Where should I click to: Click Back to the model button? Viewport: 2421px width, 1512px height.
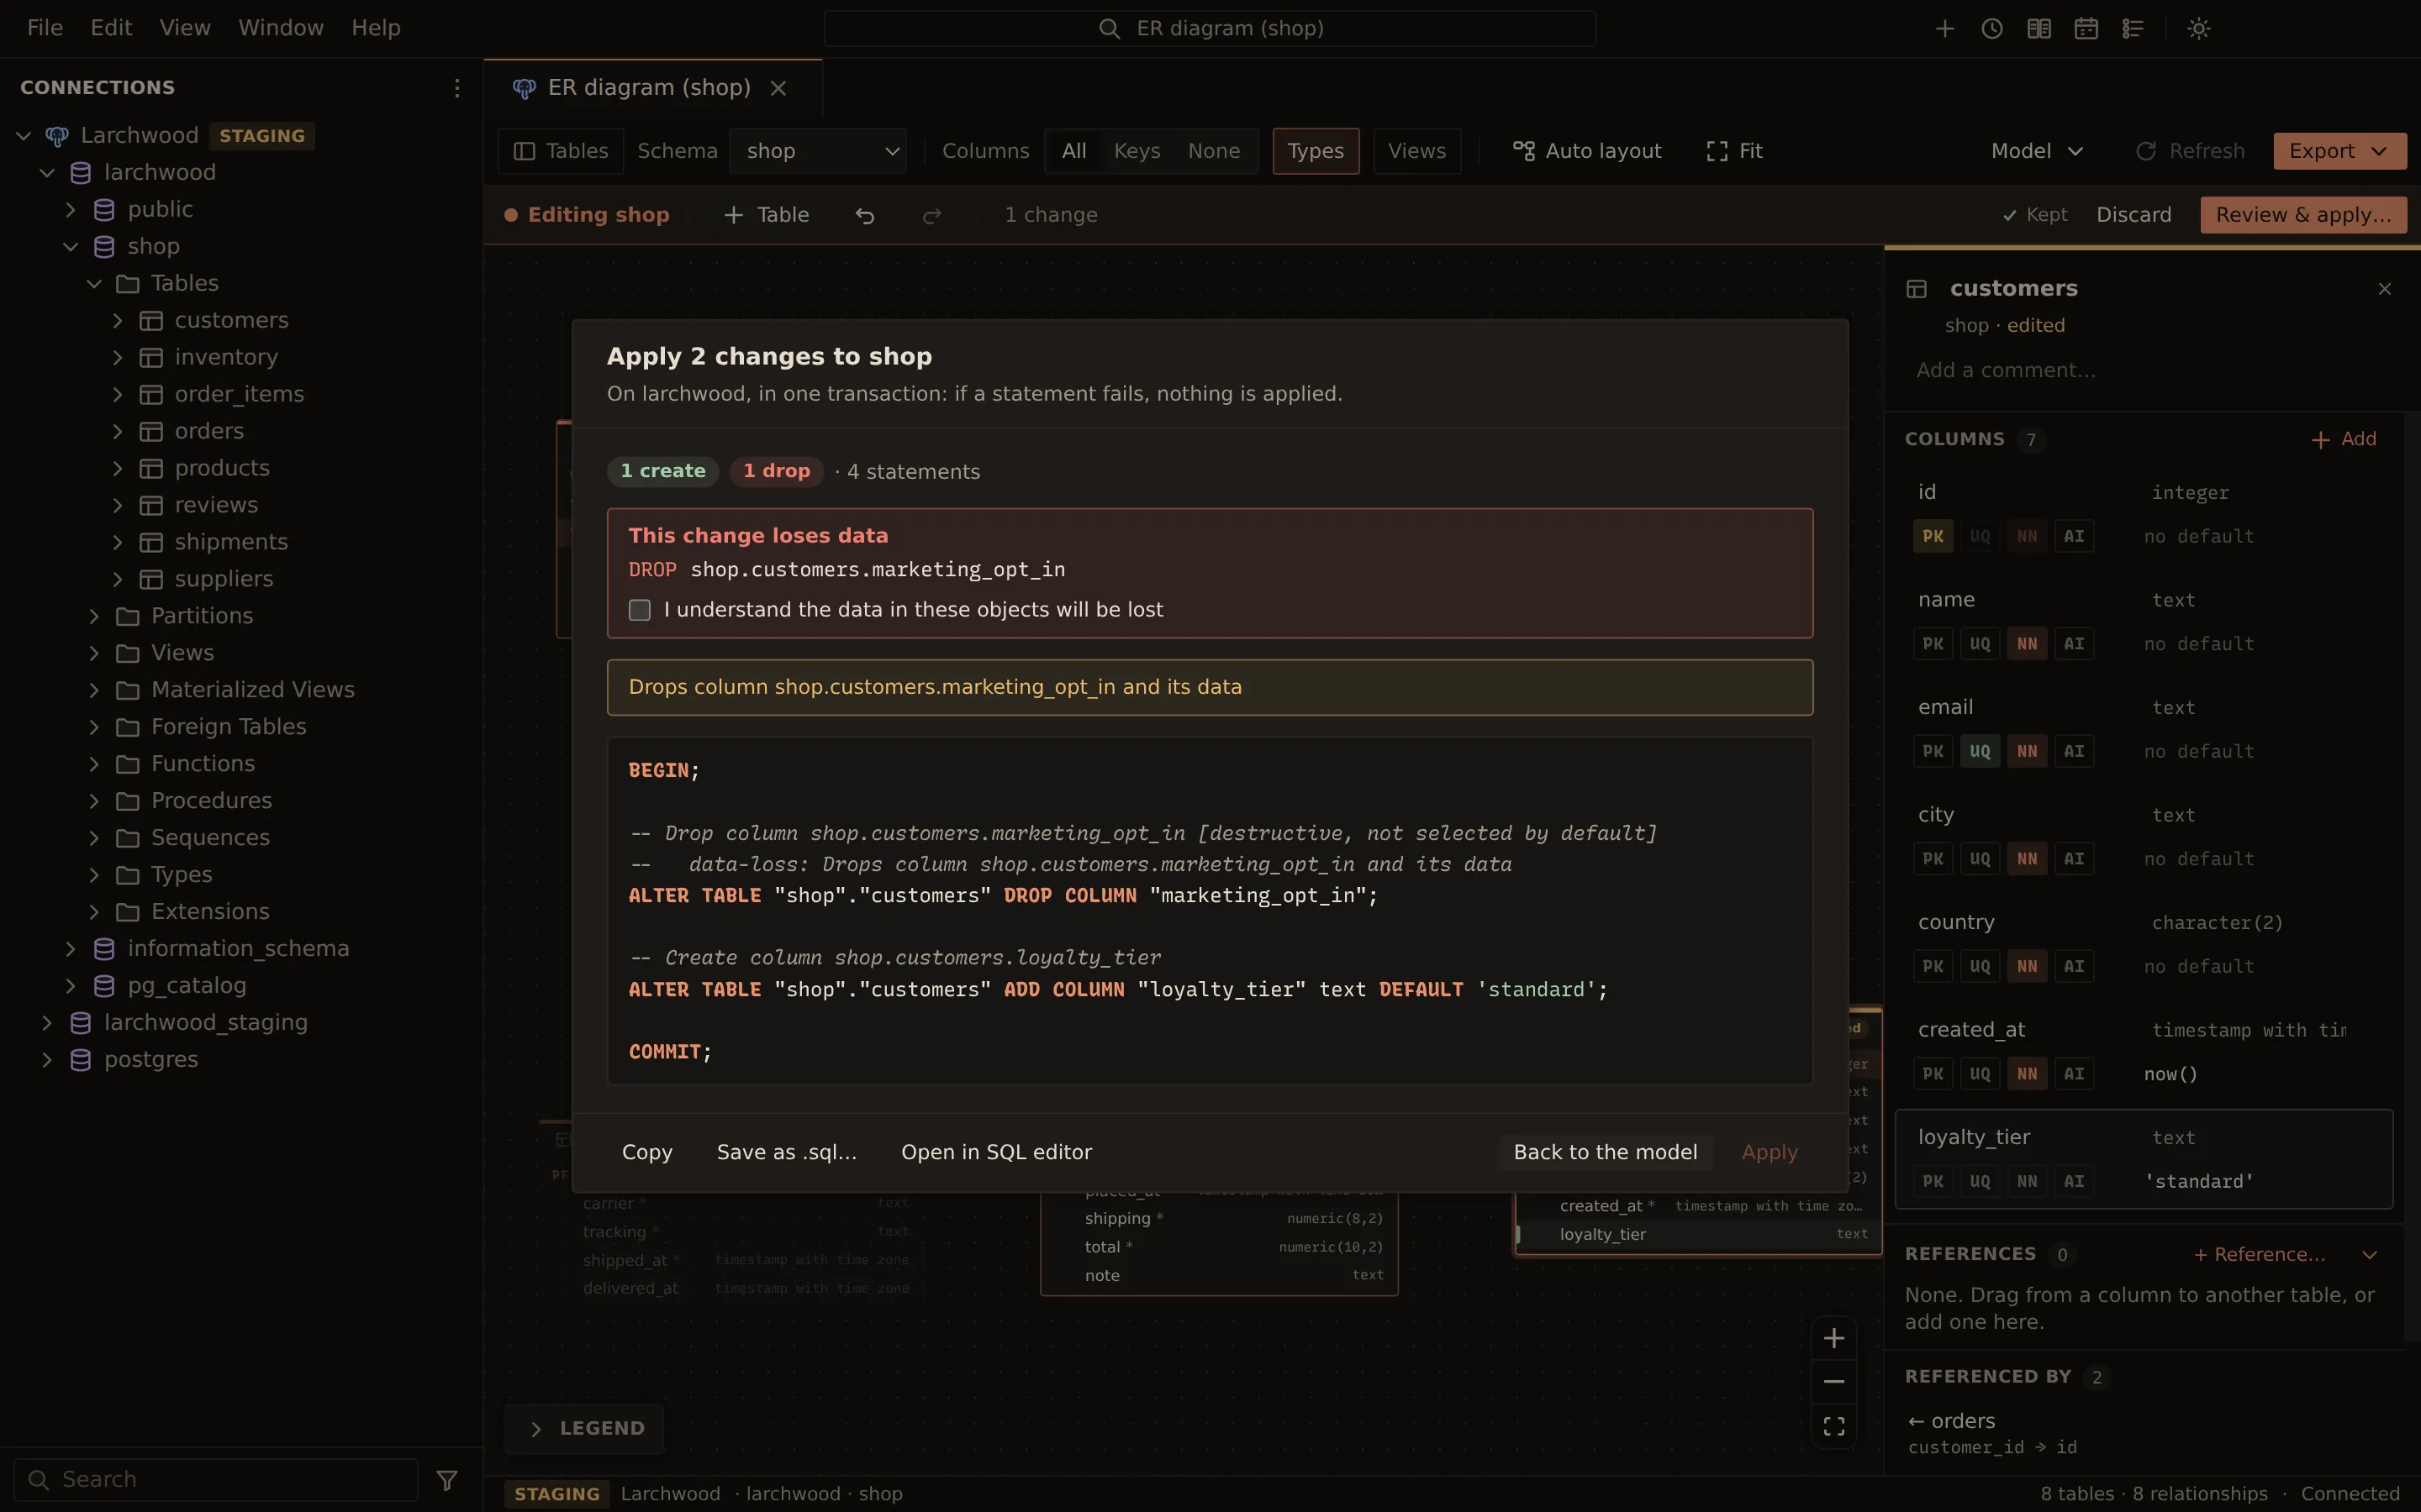coord(1606,1152)
